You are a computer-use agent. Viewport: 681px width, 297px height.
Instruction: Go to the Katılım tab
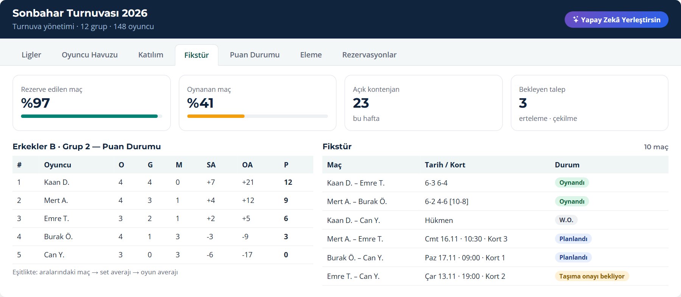coord(151,55)
